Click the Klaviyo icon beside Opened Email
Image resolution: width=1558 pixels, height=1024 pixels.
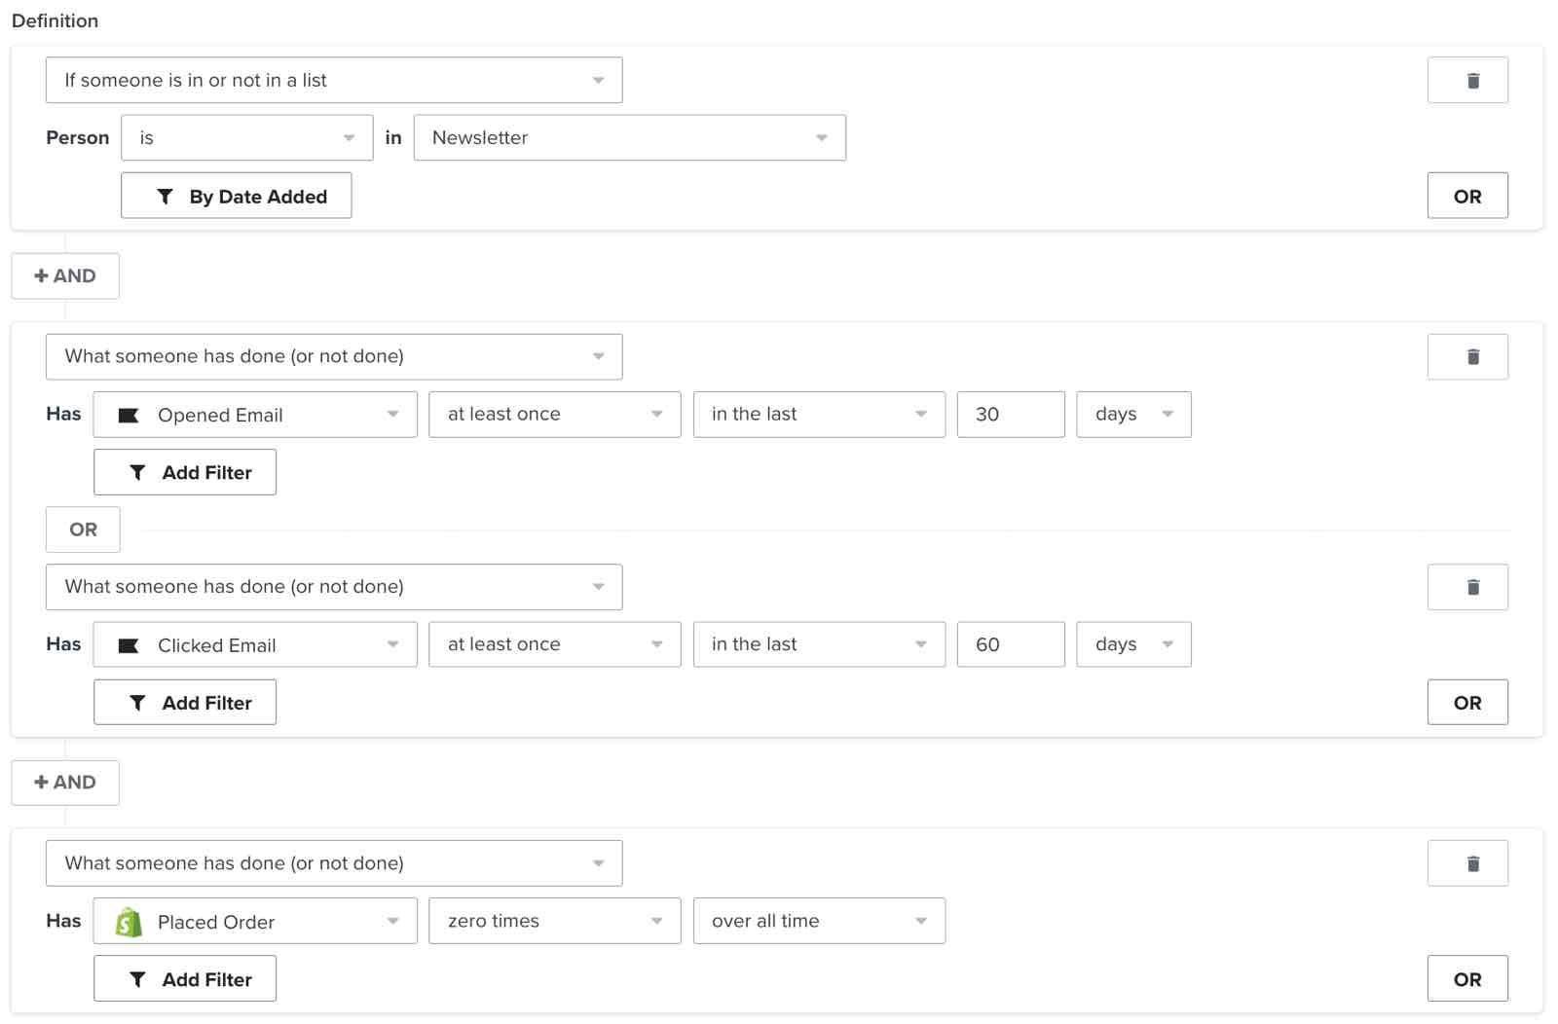pyautogui.click(x=128, y=414)
